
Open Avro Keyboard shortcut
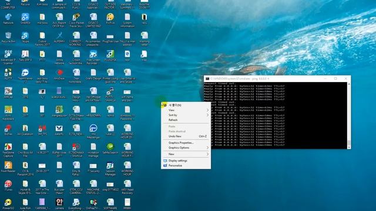(x=8, y=113)
